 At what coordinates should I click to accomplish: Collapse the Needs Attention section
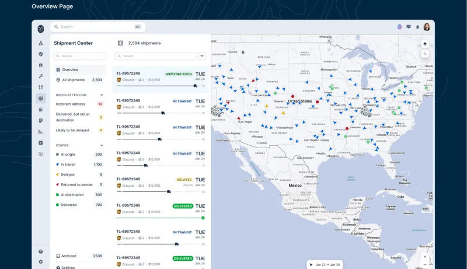(102, 95)
